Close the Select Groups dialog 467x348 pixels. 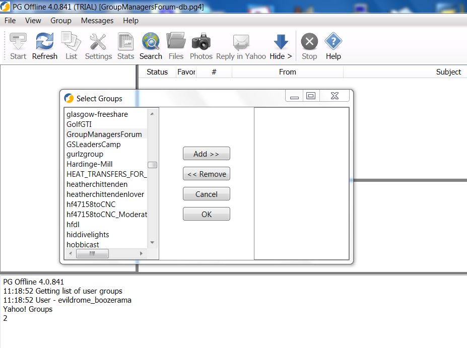click(x=335, y=96)
